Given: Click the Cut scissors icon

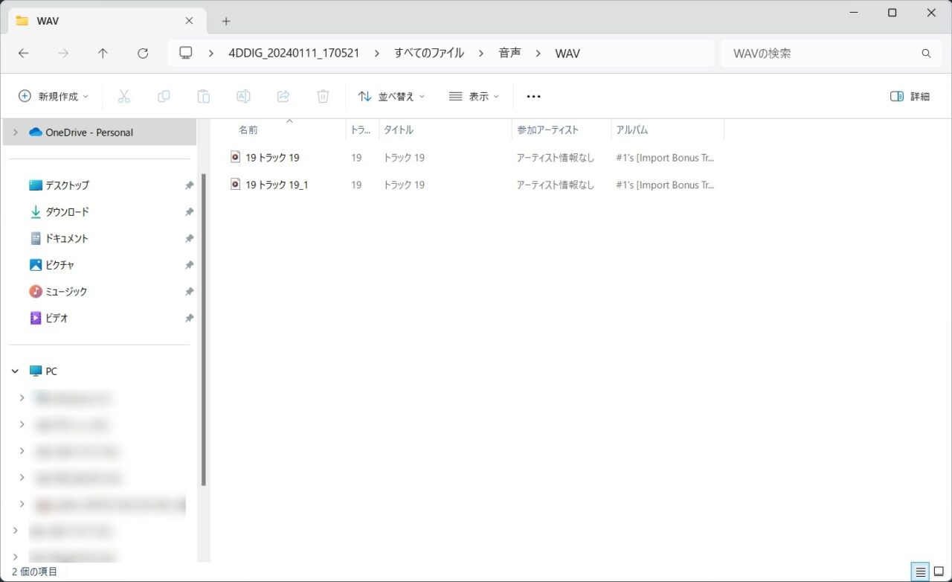Looking at the screenshot, I should pos(124,96).
